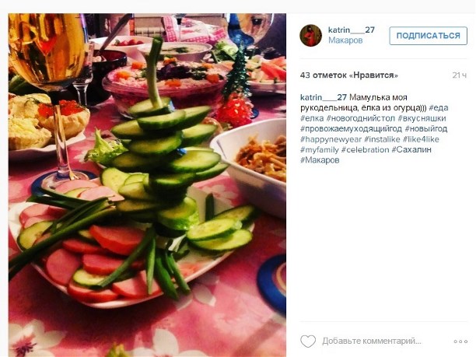This screenshot has width=476, height=357.
Task: Open katrin___27 profile avatar picture
Action: tap(310, 36)
